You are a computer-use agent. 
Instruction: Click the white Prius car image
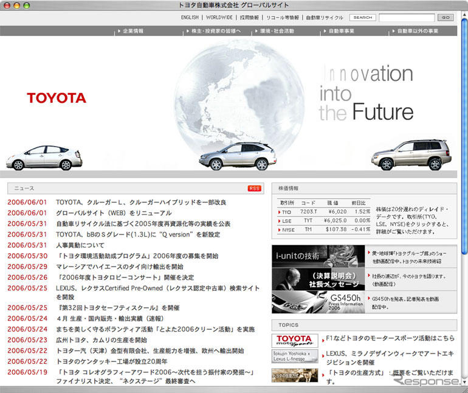[44, 158]
